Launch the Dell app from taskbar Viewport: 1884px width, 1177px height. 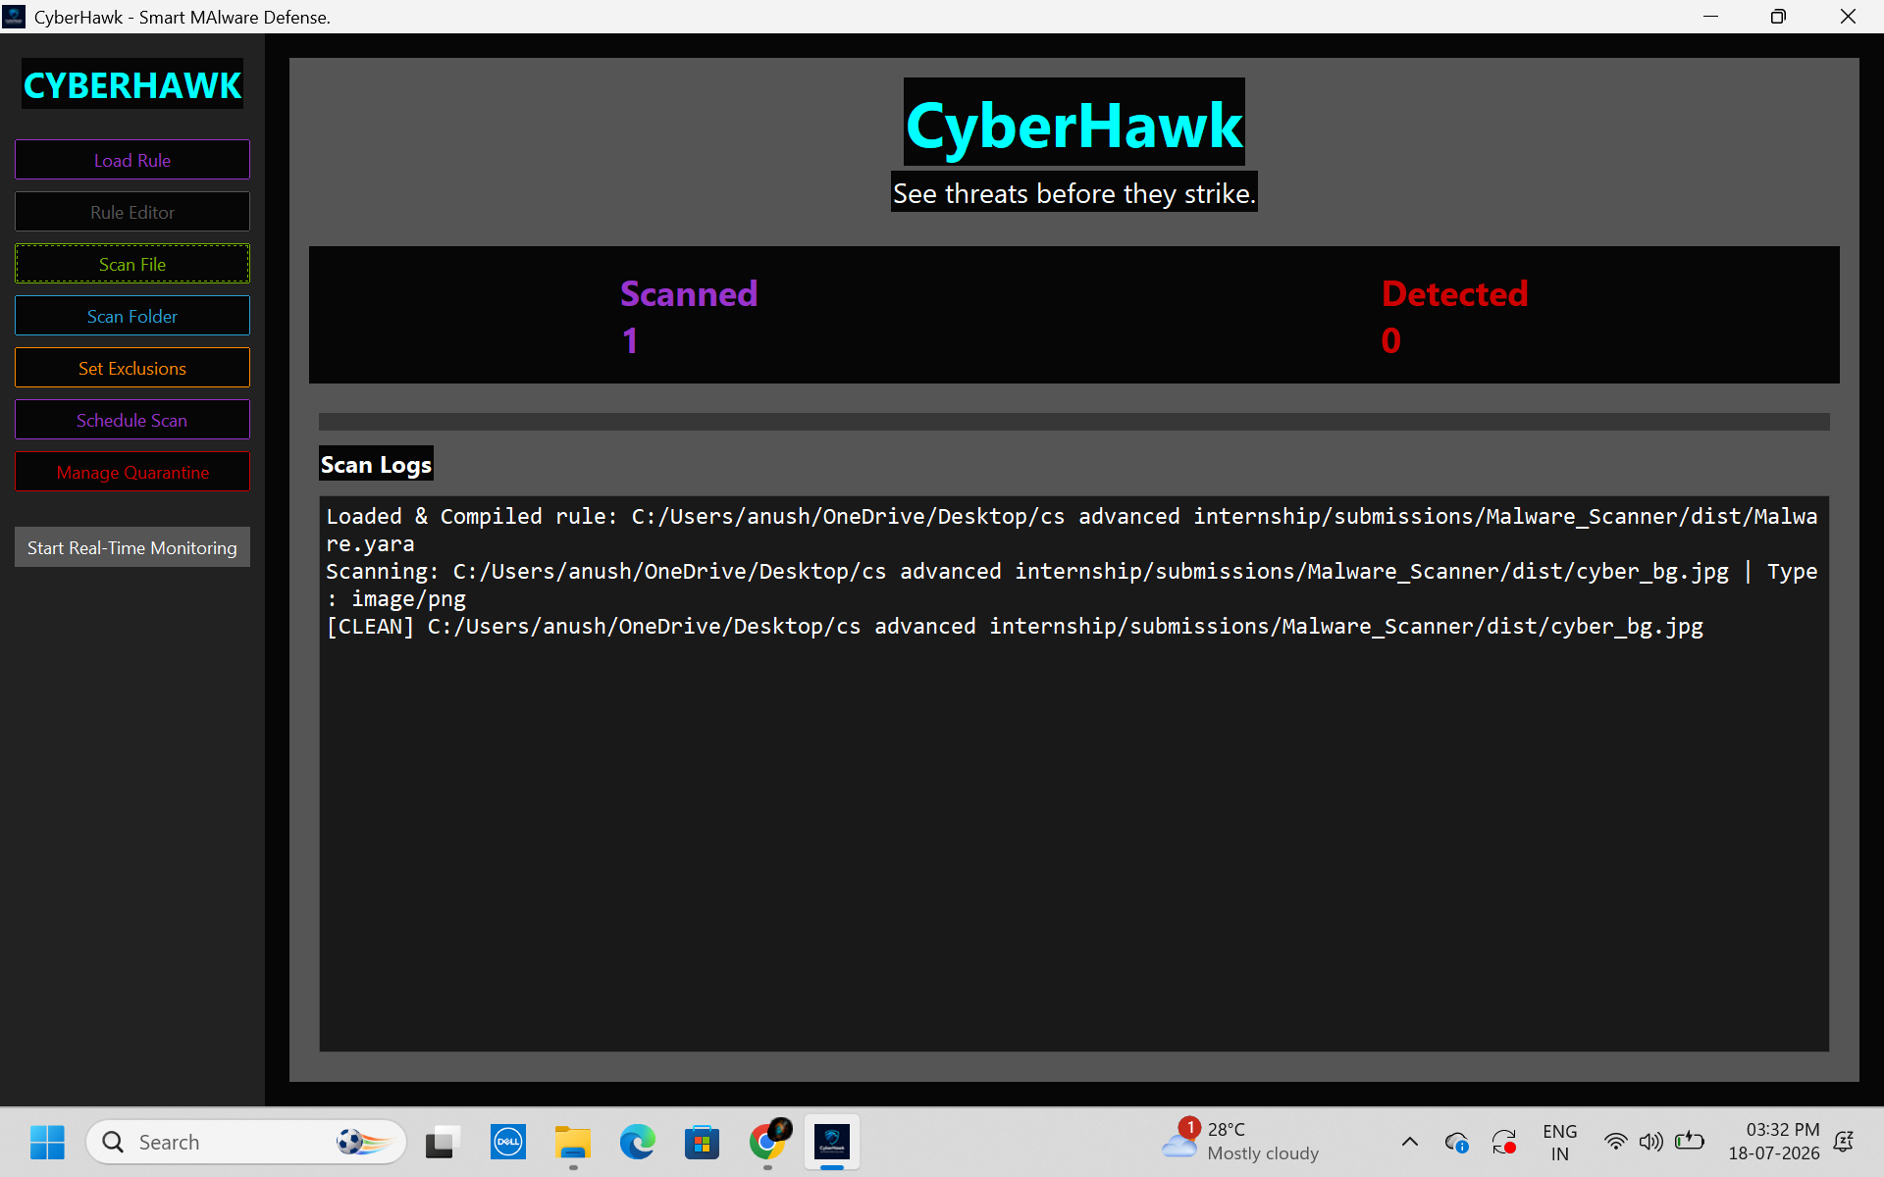pos(507,1142)
